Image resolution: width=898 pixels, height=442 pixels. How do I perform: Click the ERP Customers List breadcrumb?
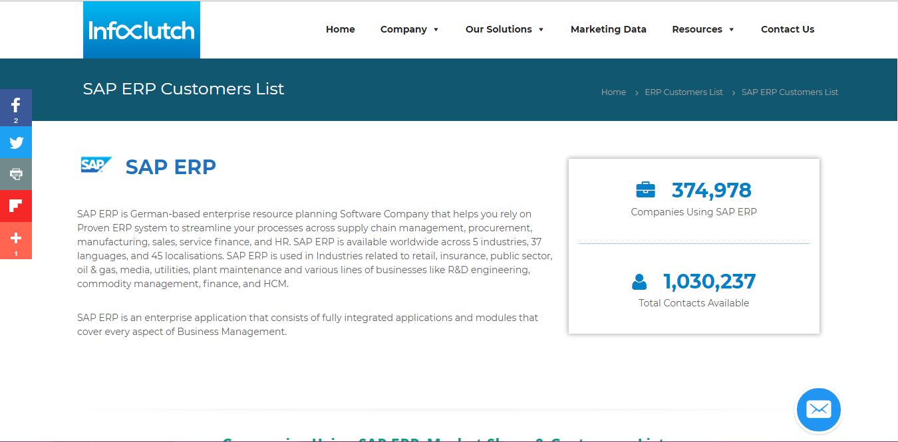684,92
